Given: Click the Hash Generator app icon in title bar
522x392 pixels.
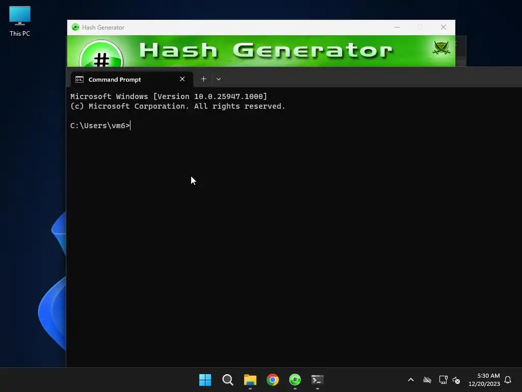Looking at the screenshot, I should (75, 28).
